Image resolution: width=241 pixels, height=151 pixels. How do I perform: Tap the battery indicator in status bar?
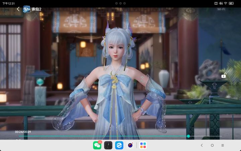coord(231,3)
